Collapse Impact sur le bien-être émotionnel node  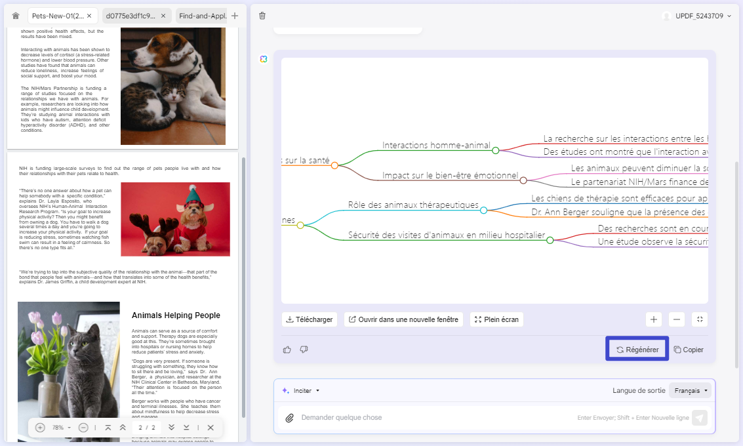(523, 180)
